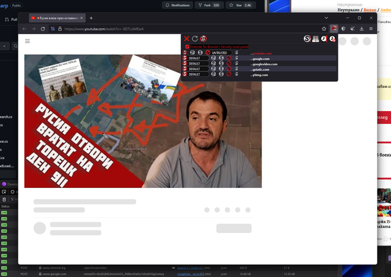Reload the page from the NoScript popup
391x277 pixels.
coord(195,38)
